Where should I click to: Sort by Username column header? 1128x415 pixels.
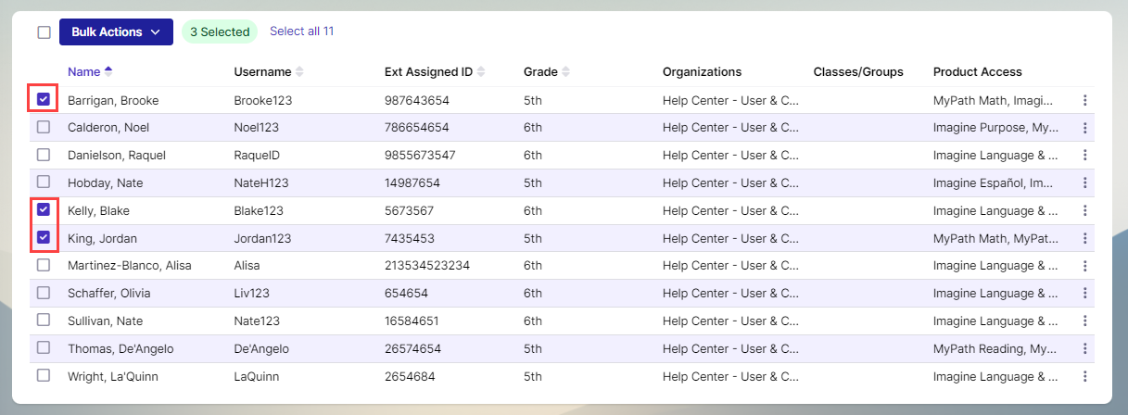(262, 72)
